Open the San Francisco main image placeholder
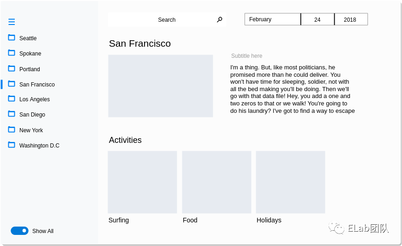The width and height of the screenshot is (402, 246). point(161,86)
